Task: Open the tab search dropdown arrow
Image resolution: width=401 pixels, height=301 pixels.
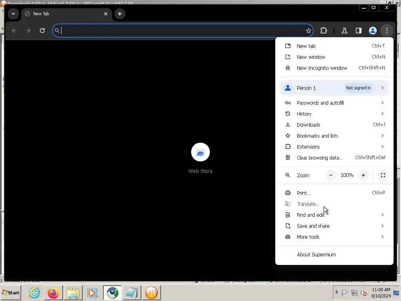Action: tap(13, 14)
